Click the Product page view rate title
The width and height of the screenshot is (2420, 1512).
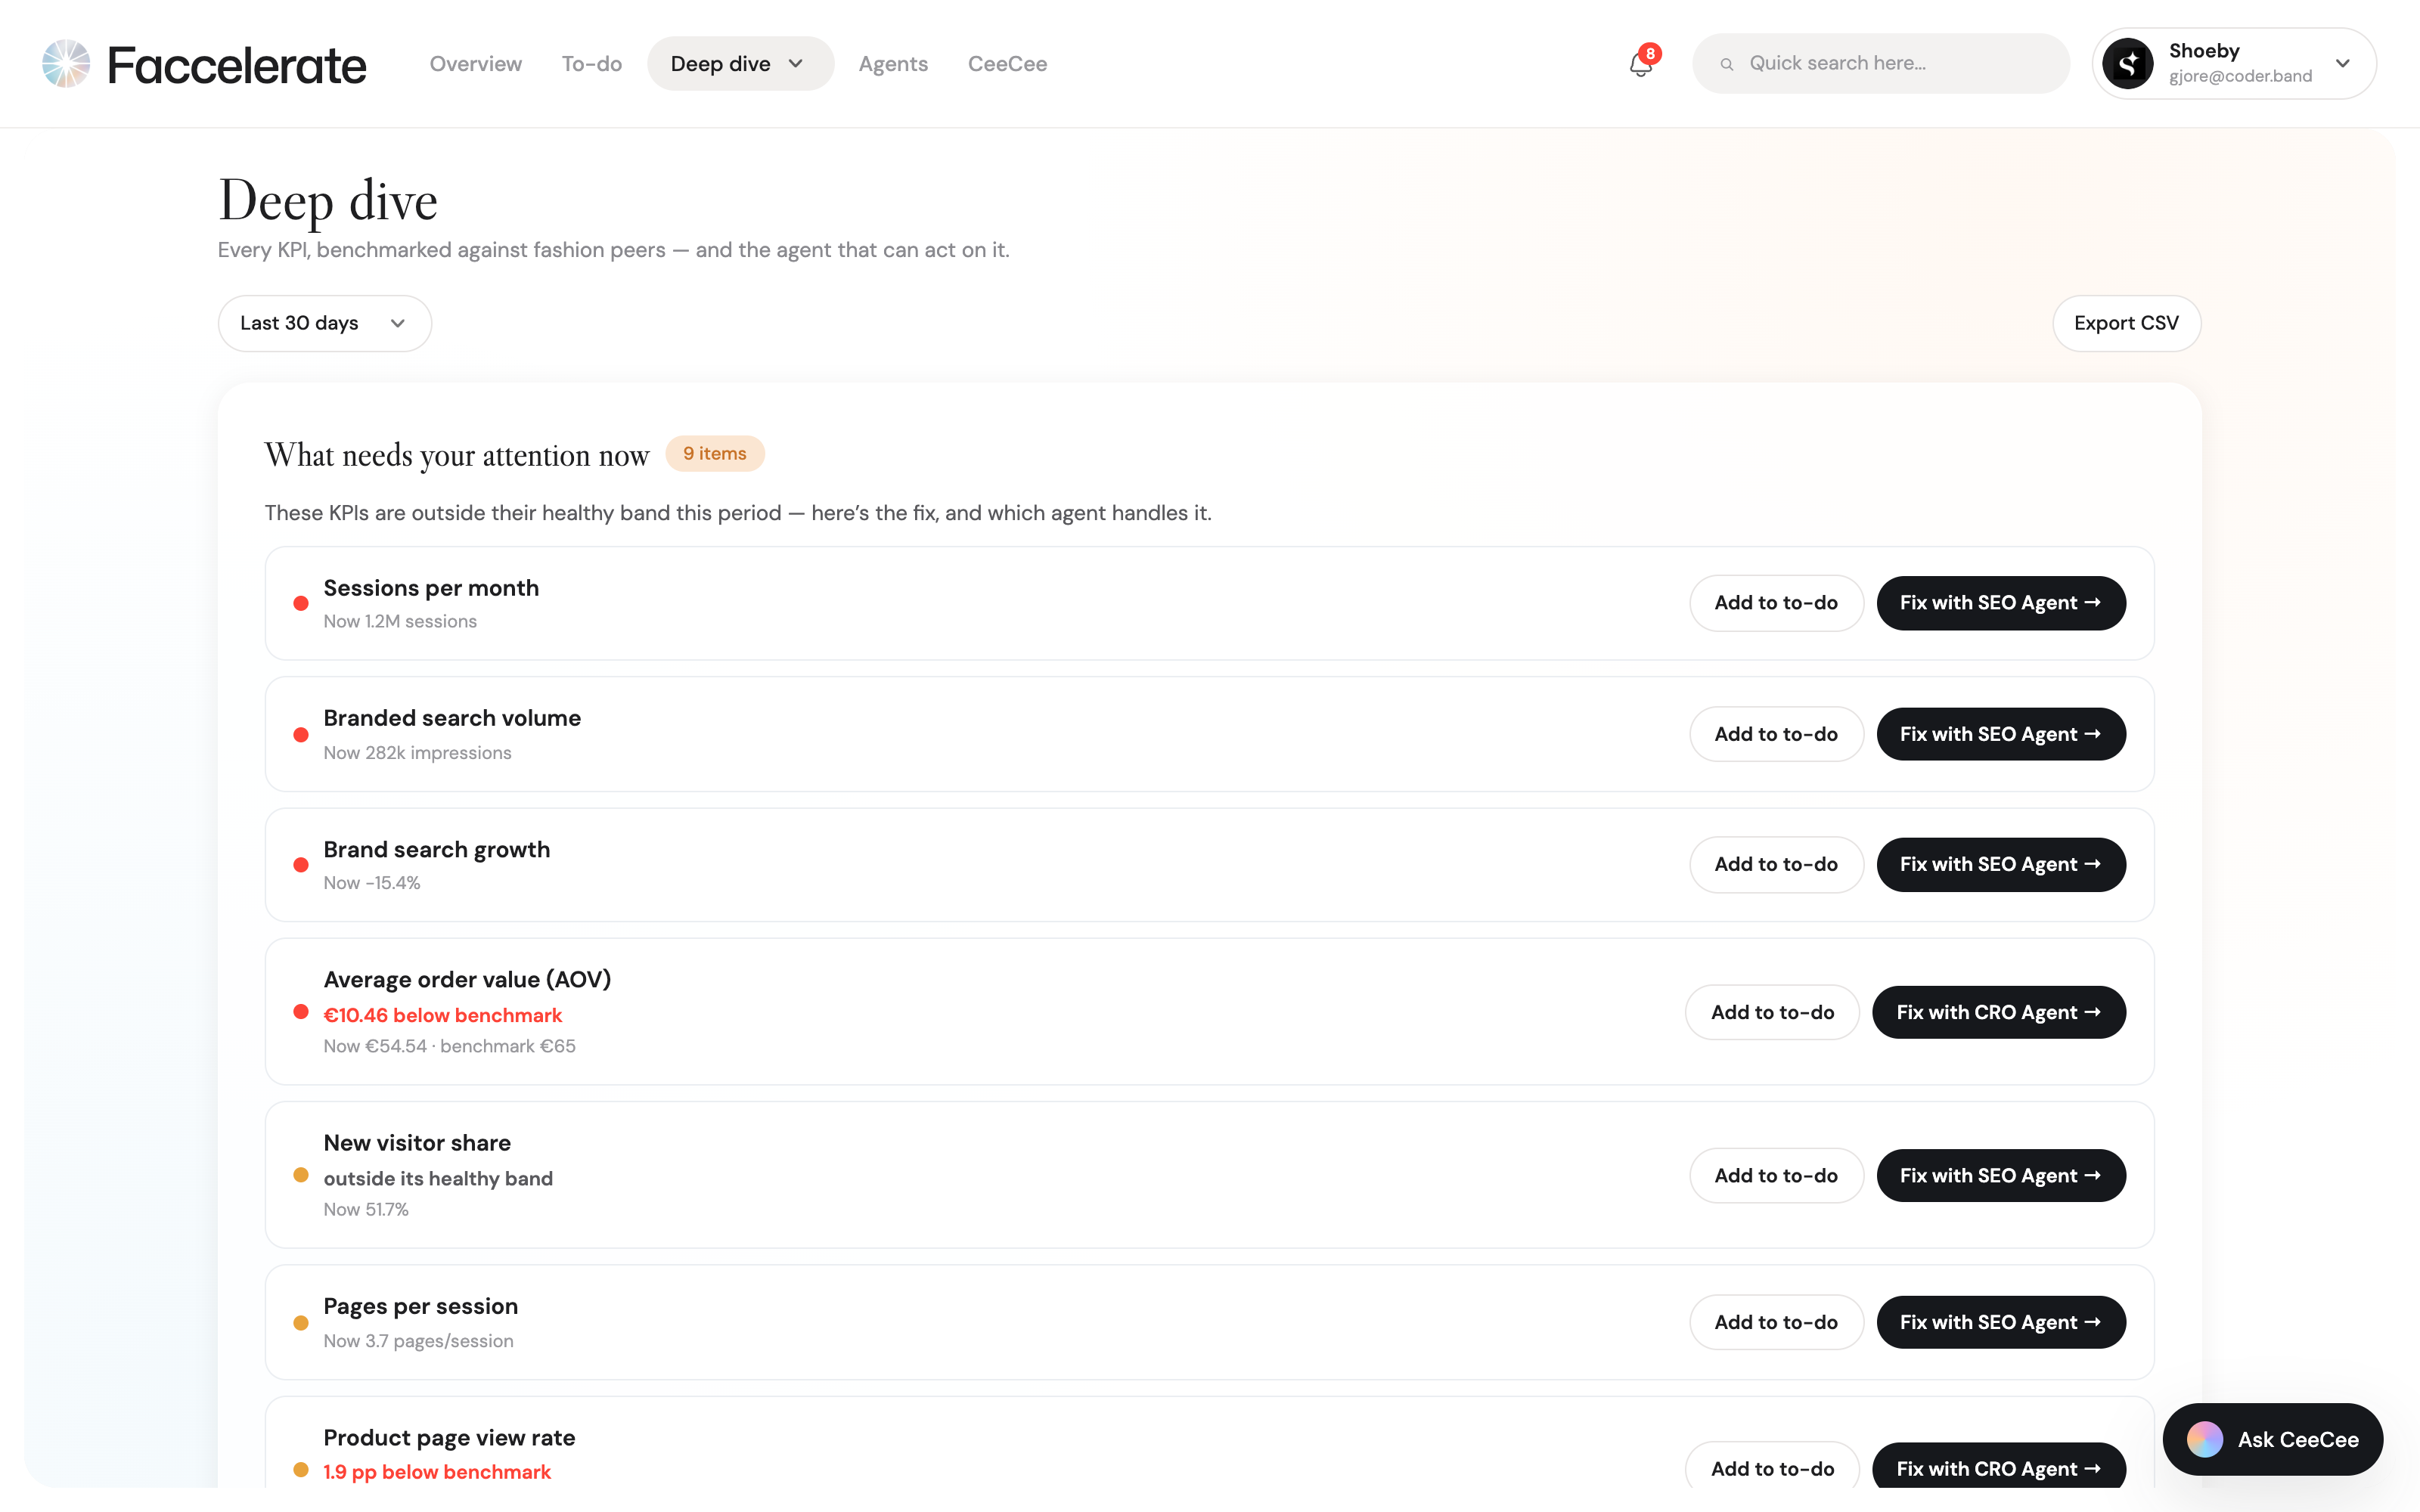(449, 1438)
